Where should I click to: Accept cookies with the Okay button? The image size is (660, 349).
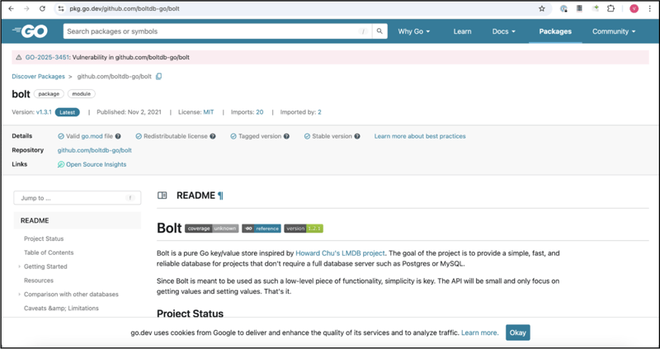517,332
